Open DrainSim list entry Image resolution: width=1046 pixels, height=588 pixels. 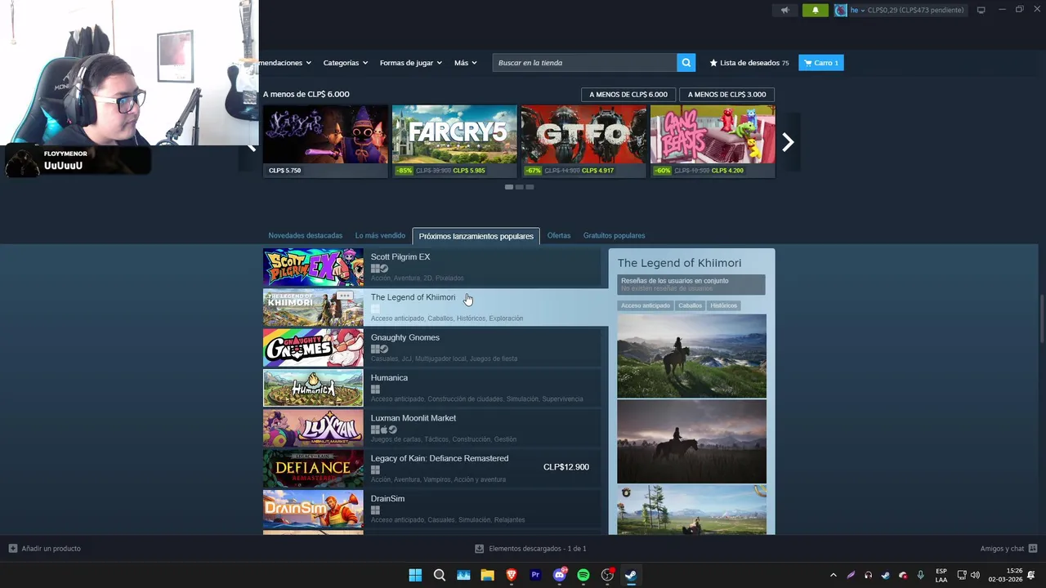431,509
